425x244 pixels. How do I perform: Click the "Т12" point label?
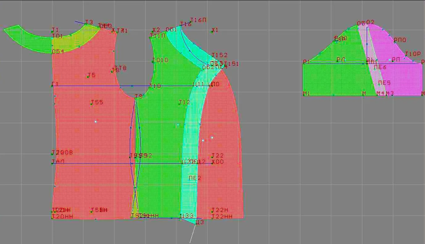(185, 102)
